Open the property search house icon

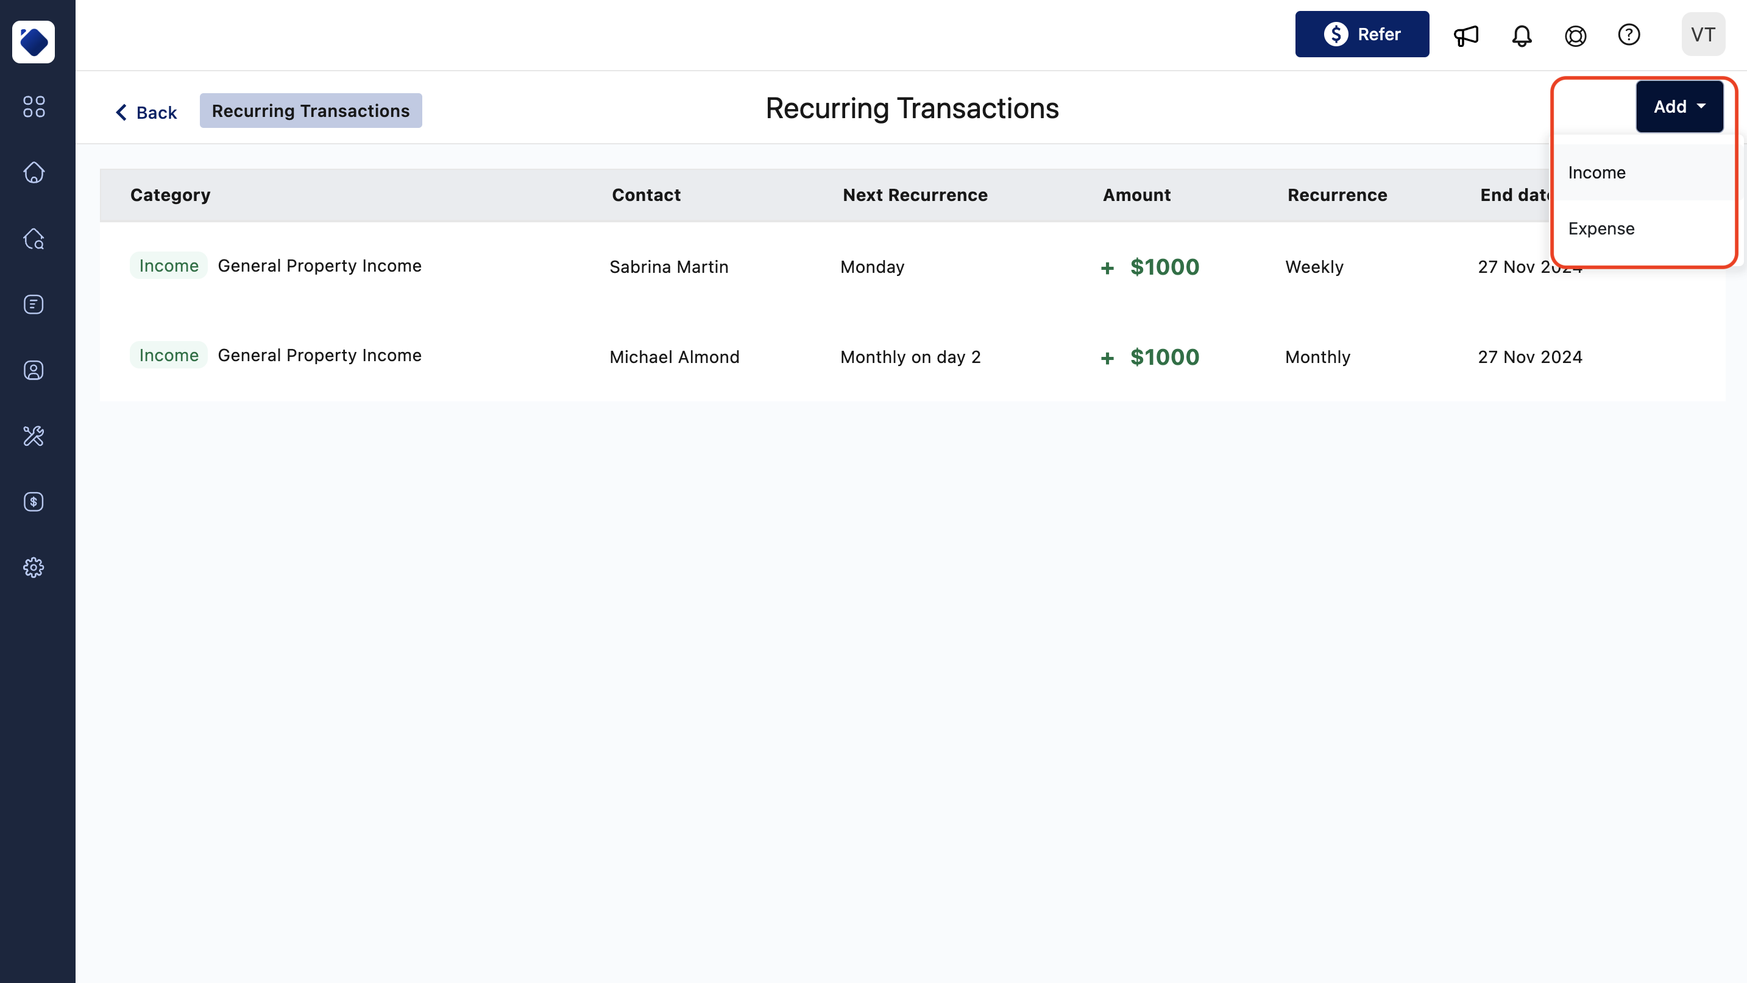(34, 239)
